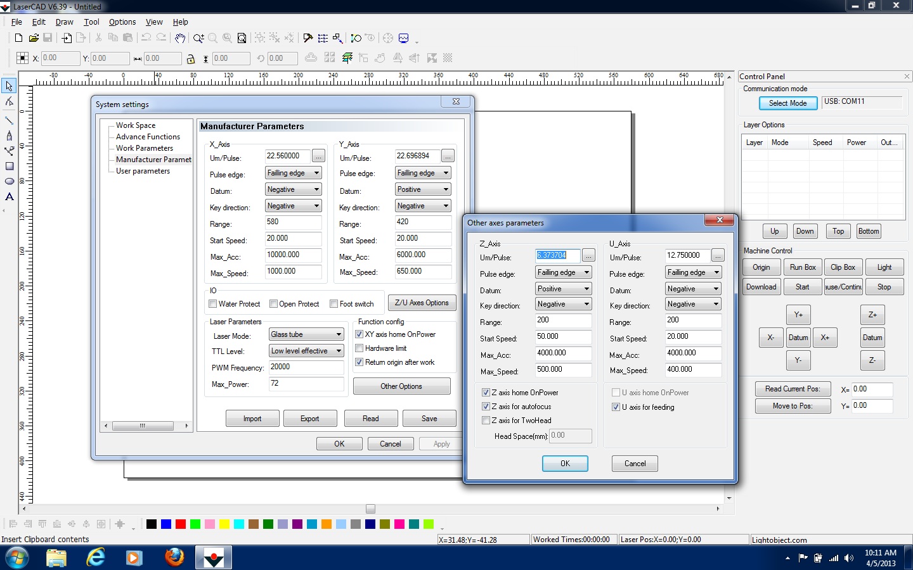Select the Line drawing tool
This screenshot has height=570, width=913.
pyautogui.click(x=9, y=120)
